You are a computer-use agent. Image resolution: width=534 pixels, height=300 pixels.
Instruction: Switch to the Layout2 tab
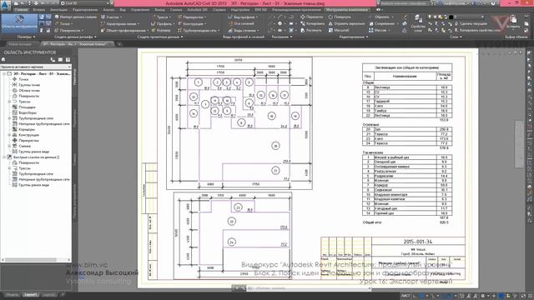49,294
